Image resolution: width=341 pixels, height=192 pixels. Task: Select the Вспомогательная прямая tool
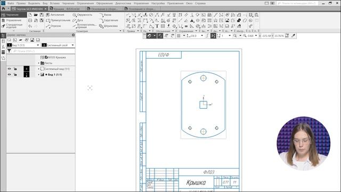point(84,26)
